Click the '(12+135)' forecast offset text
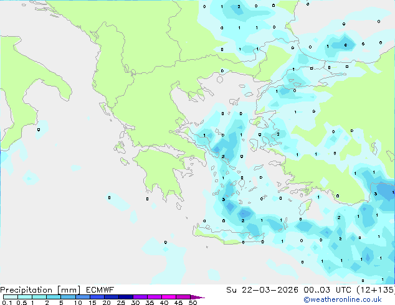The width and height of the screenshot is (395, 305). (x=376, y=290)
